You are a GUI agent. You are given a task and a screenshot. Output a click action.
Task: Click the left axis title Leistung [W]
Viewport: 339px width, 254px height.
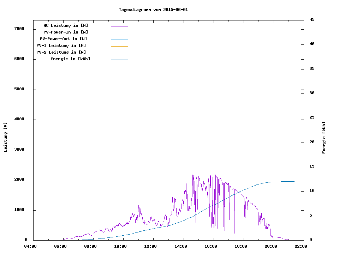coord(5,137)
